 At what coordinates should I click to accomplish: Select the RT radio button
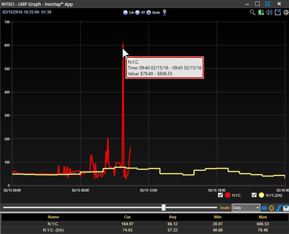137,13
